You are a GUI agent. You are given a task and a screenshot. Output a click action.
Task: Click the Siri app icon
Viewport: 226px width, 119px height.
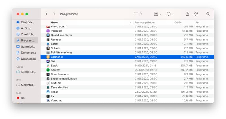(48, 61)
